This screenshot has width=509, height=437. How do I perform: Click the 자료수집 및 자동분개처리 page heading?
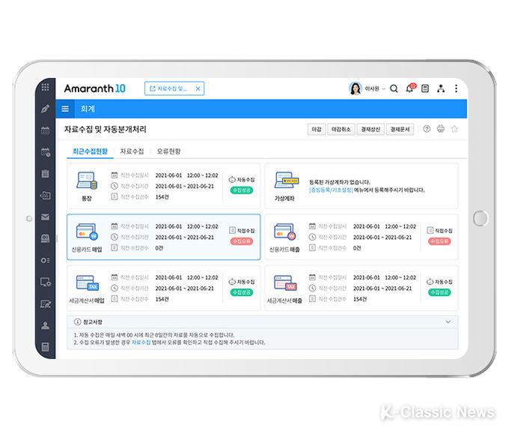[x=106, y=130]
